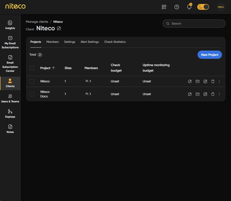Image resolution: width=231 pixels, height=201 pixels.
Task: Open the Niteco project name
Action: [45, 81]
